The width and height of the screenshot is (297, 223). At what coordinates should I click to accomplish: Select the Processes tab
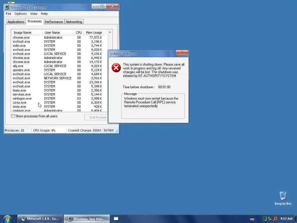(35, 21)
